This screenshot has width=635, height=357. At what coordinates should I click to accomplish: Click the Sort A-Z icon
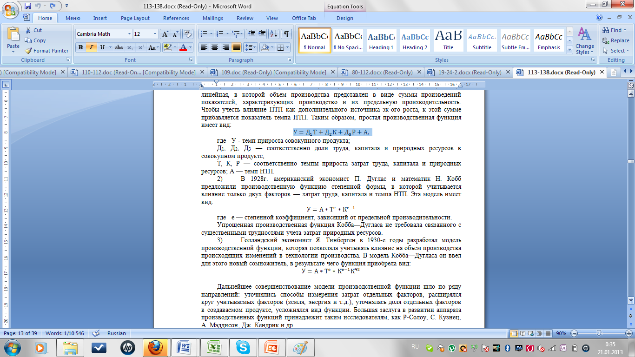(x=274, y=34)
